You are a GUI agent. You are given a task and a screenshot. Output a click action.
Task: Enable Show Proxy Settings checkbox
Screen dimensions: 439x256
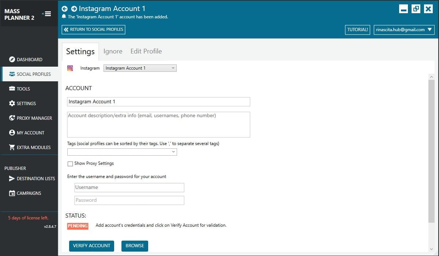coord(70,164)
